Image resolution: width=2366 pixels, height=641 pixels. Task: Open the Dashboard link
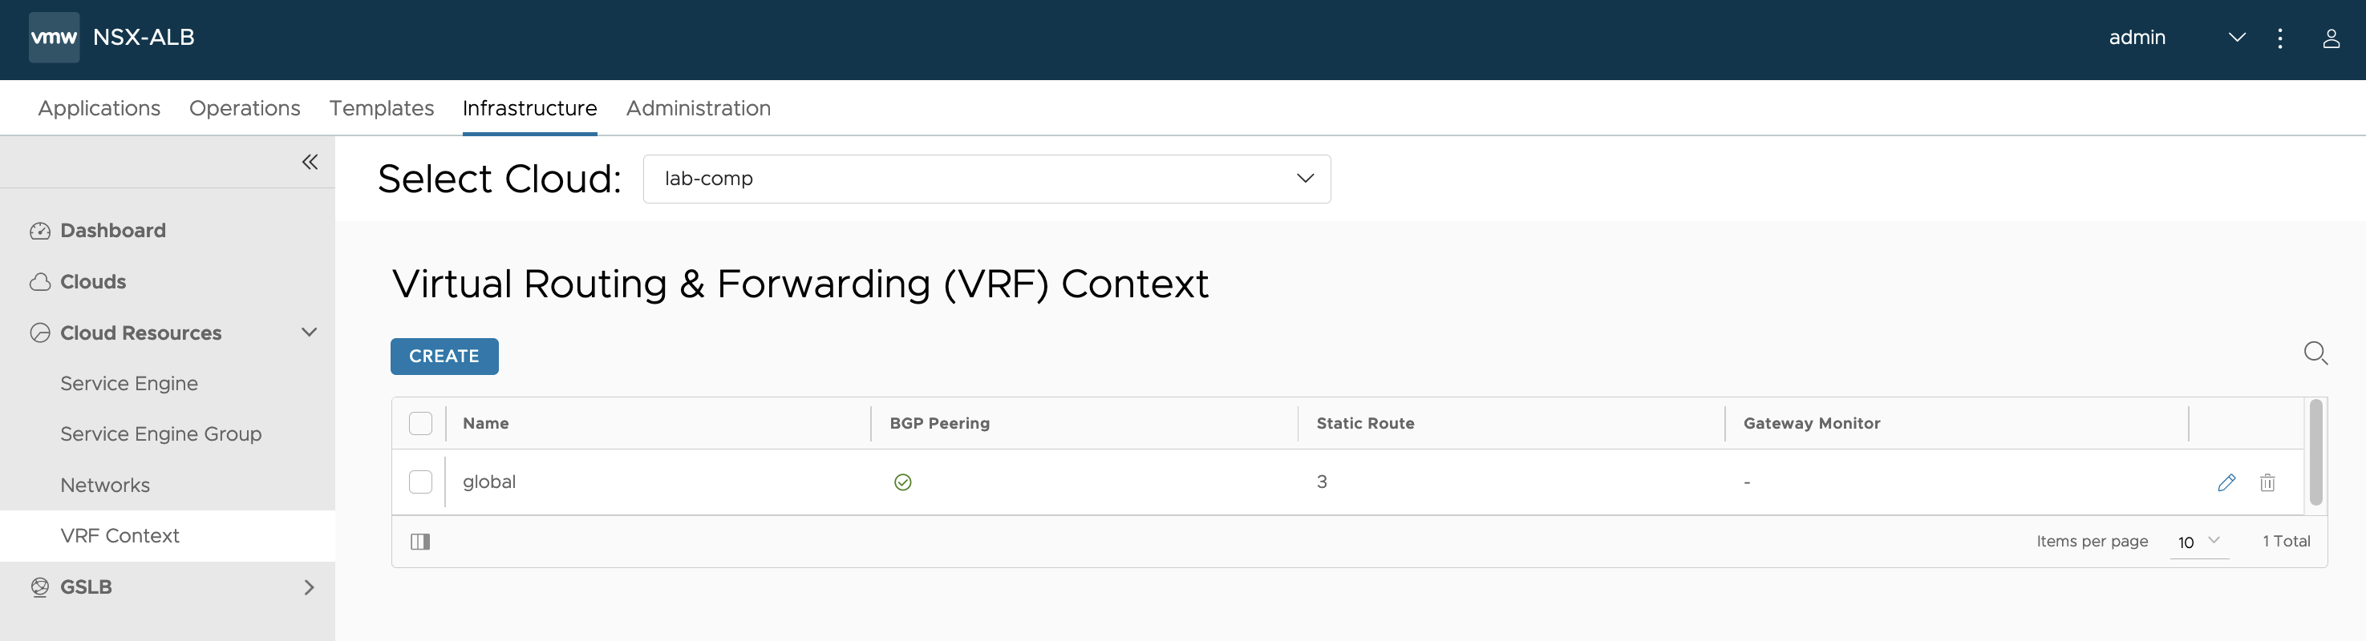[113, 231]
